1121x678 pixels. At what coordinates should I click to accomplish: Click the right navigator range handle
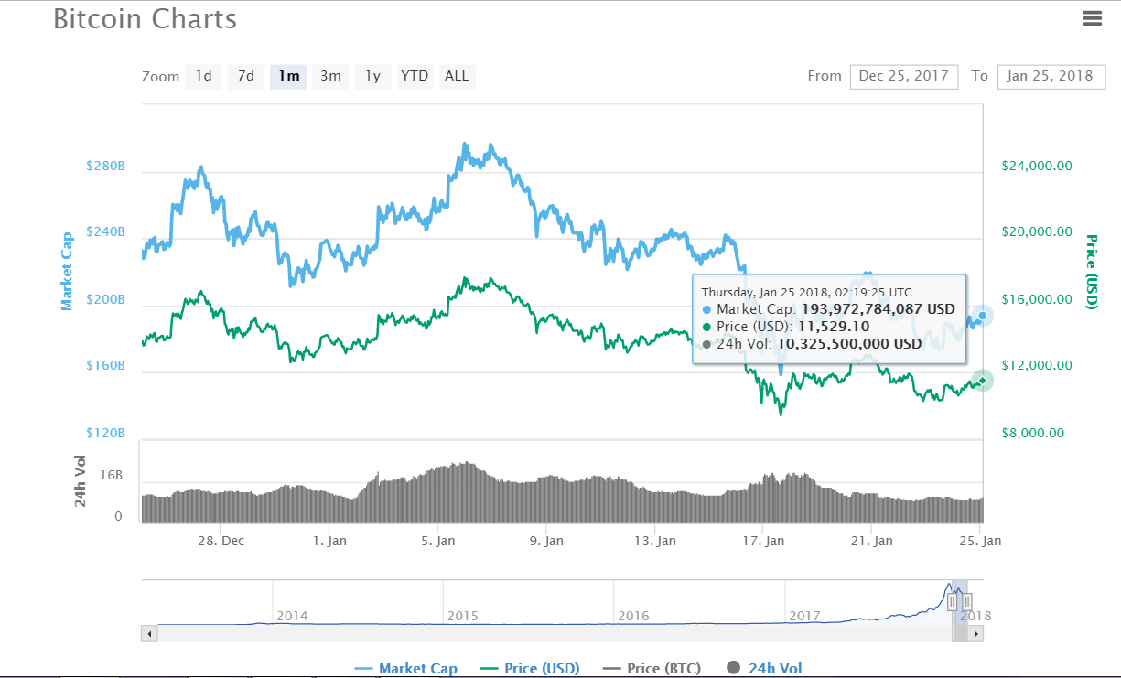966,602
